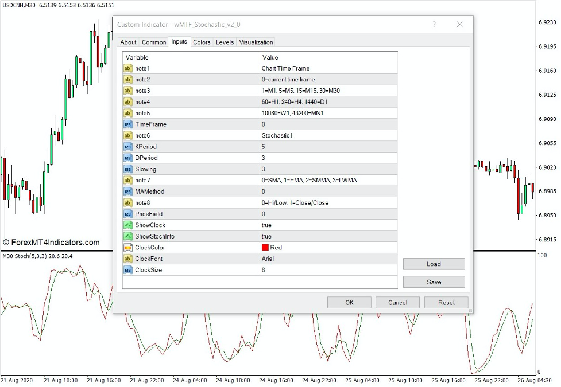Switch to the Colors tab
The height and width of the screenshot is (387, 561).
[x=202, y=42]
